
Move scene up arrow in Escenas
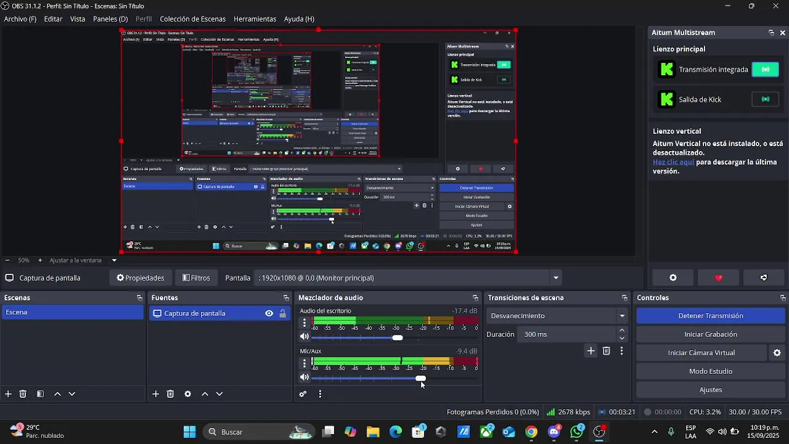point(57,394)
